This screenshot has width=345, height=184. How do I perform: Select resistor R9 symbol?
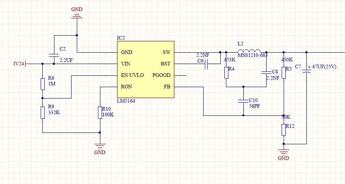[43, 113]
